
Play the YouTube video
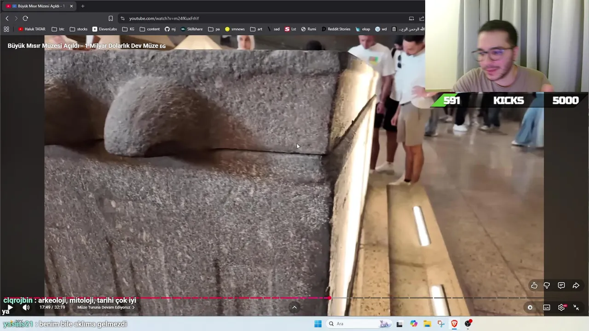click(10, 307)
